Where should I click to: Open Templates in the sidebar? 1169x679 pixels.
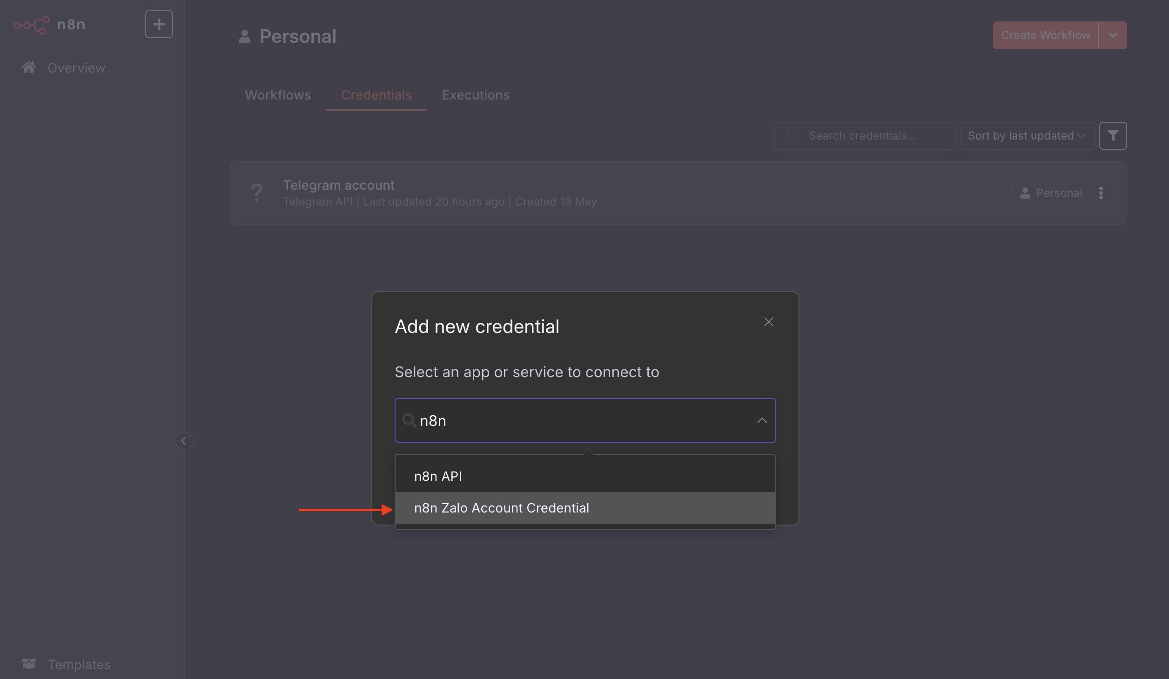66,664
